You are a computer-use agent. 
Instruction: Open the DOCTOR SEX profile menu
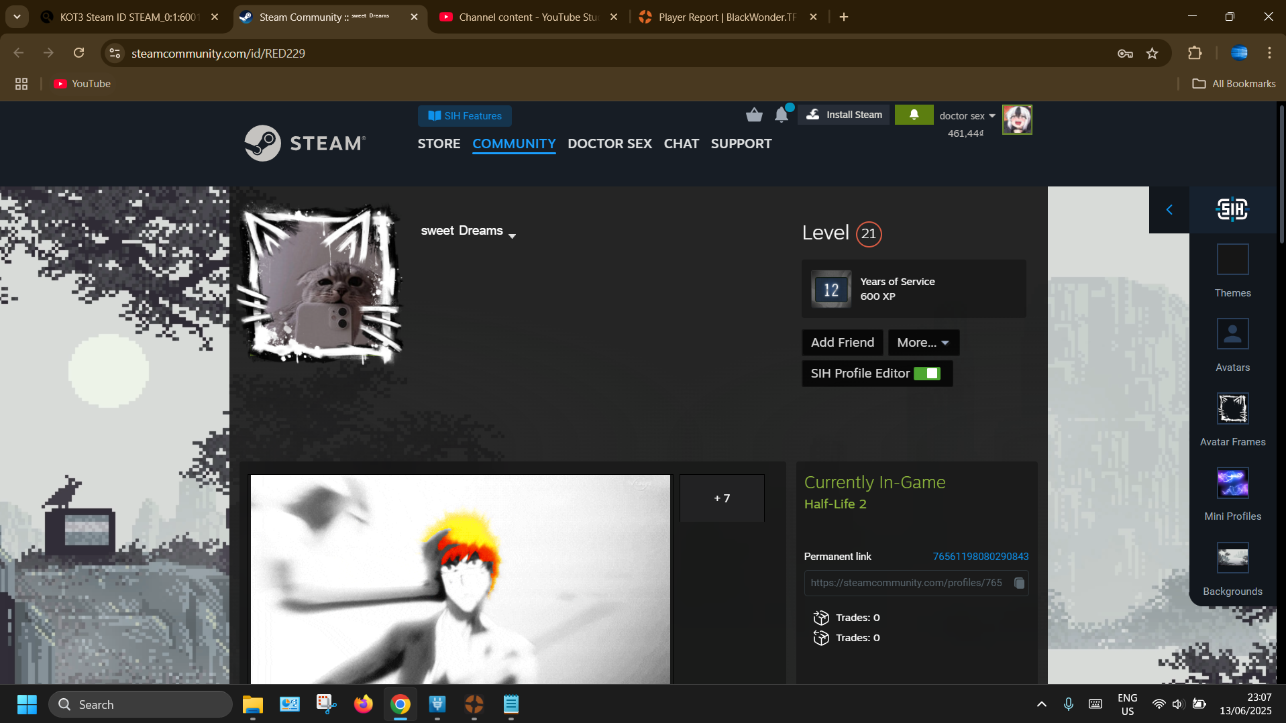tap(610, 144)
